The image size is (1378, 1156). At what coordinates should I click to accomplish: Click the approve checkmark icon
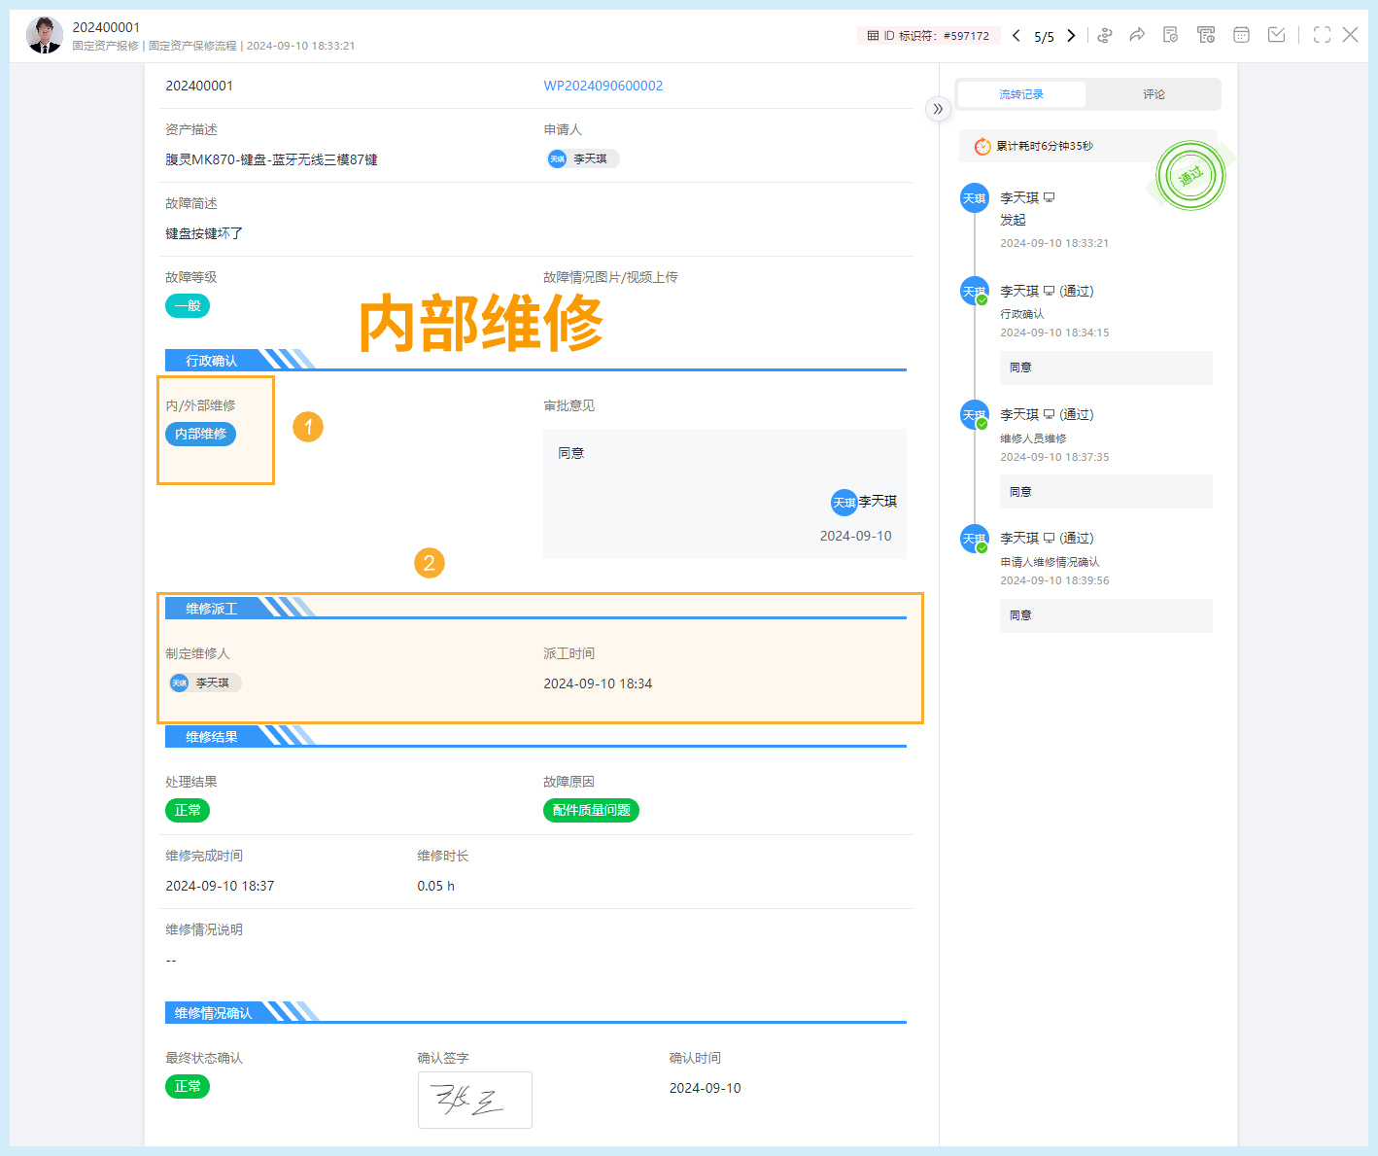tap(1276, 34)
